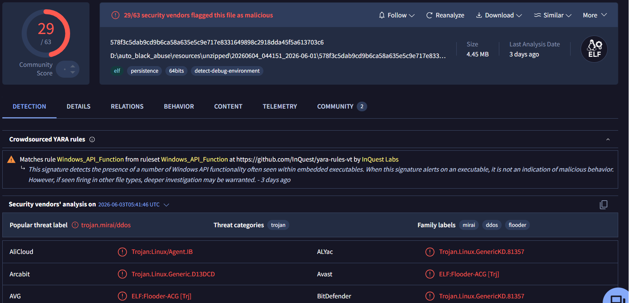
Task: Click the alert icon beside trojan.mirai/ddos
Action: 75,225
